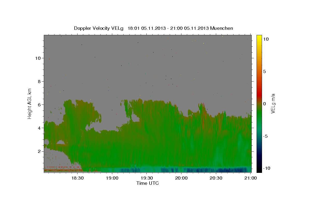Image resolution: width=311 pixels, height=207 pixels.
Task: Click the colorbar label '0'
Action: coord(264,104)
